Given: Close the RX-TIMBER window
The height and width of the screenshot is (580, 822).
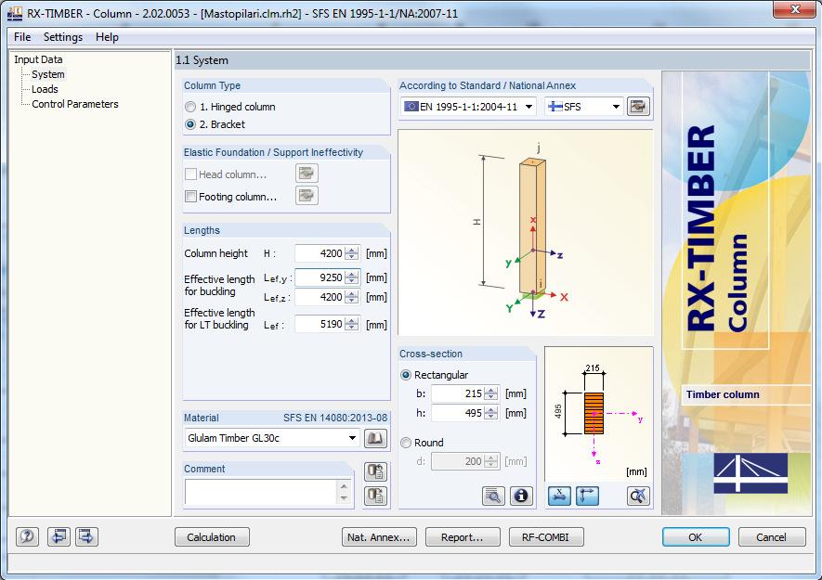Looking at the screenshot, I should [x=795, y=9].
